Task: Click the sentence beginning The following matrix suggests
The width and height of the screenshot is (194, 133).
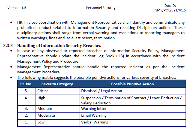Action: (x=97, y=77)
